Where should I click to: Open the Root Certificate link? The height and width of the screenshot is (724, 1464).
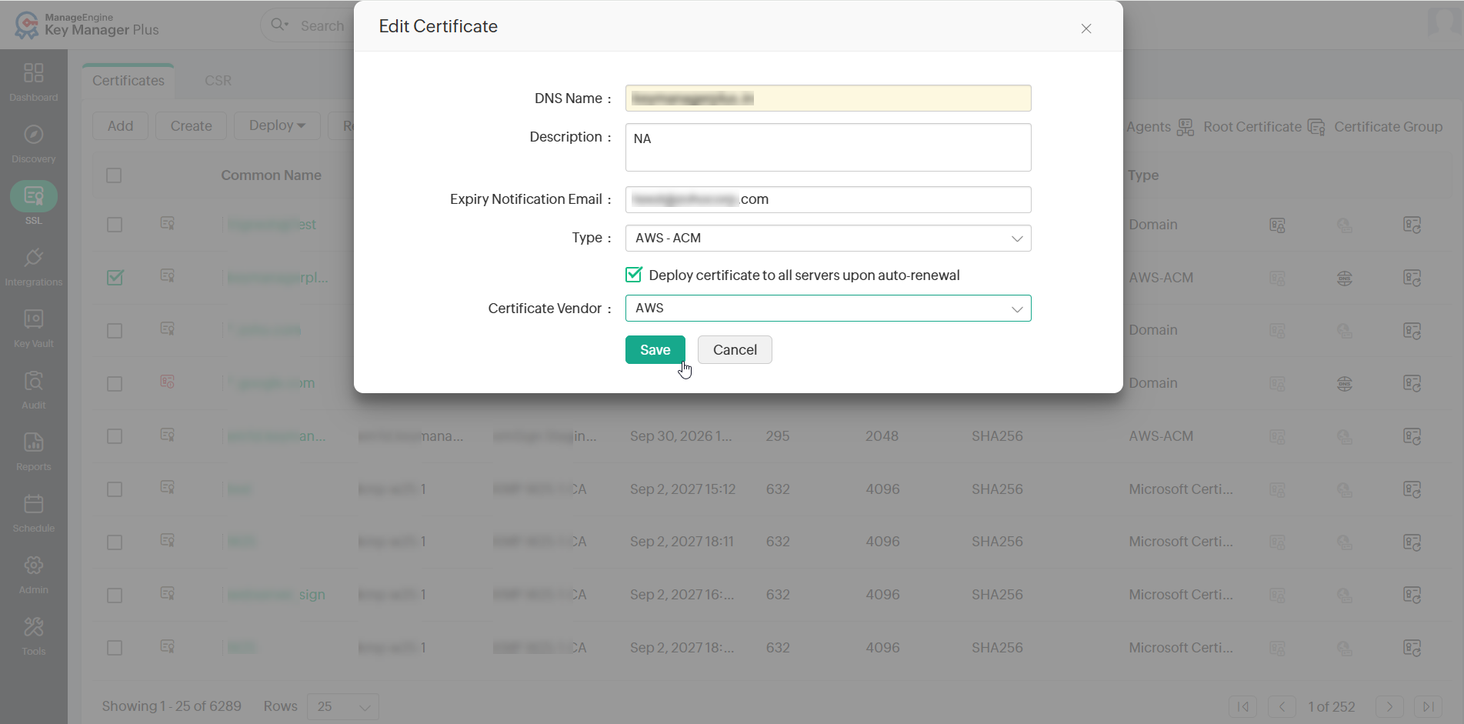[x=1252, y=127]
